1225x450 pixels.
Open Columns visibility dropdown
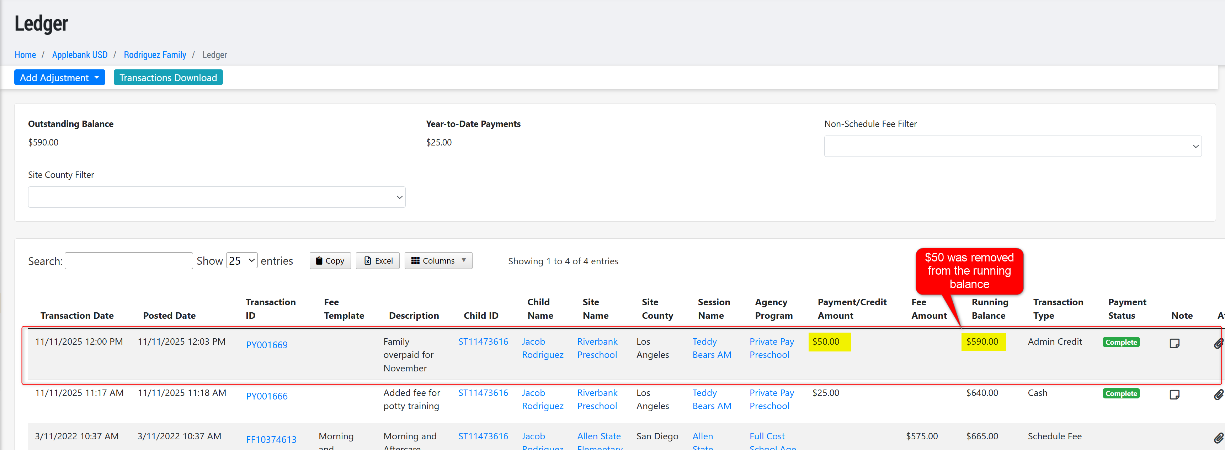pos(438,261)
